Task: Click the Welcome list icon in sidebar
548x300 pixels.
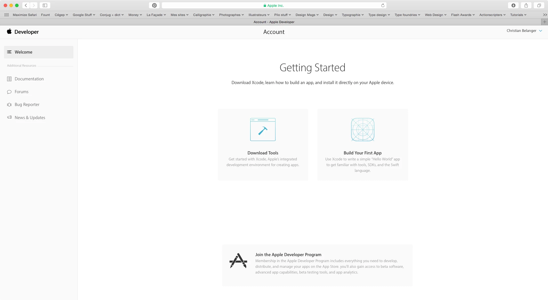Action: (x=9, y=52)
